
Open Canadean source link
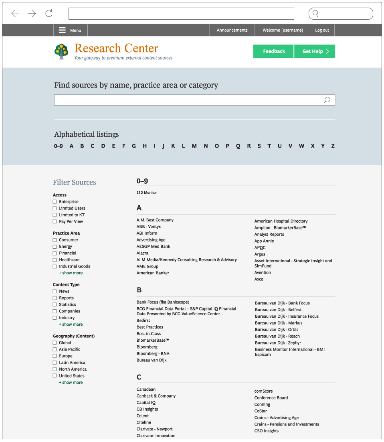coord(146,389)
